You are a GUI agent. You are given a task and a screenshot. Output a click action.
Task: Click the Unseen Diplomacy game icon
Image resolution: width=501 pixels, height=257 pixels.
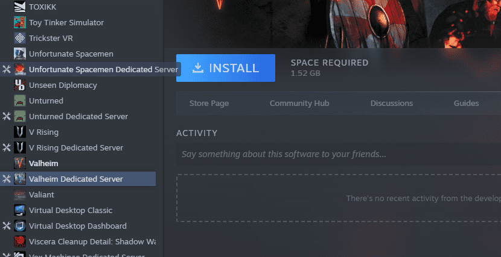(x=19, y=85)
